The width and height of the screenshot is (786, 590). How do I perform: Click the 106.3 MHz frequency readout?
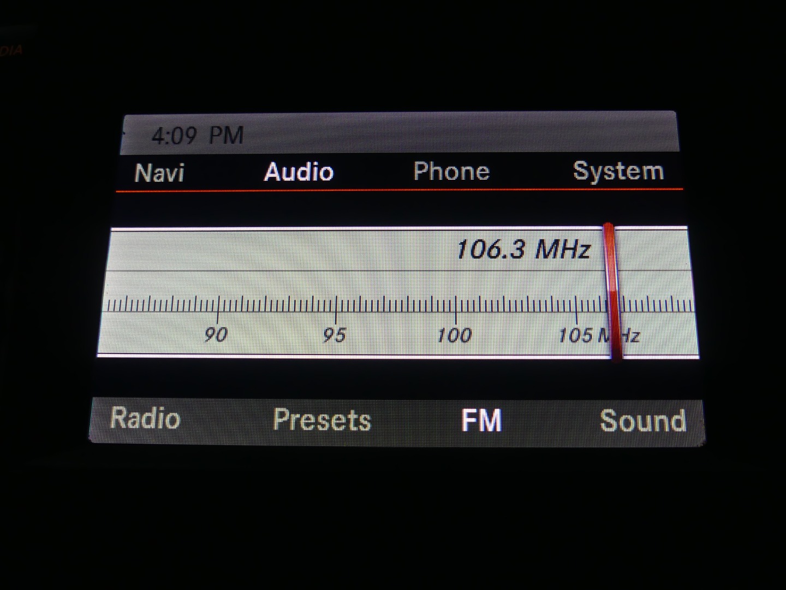coord(523,250)
